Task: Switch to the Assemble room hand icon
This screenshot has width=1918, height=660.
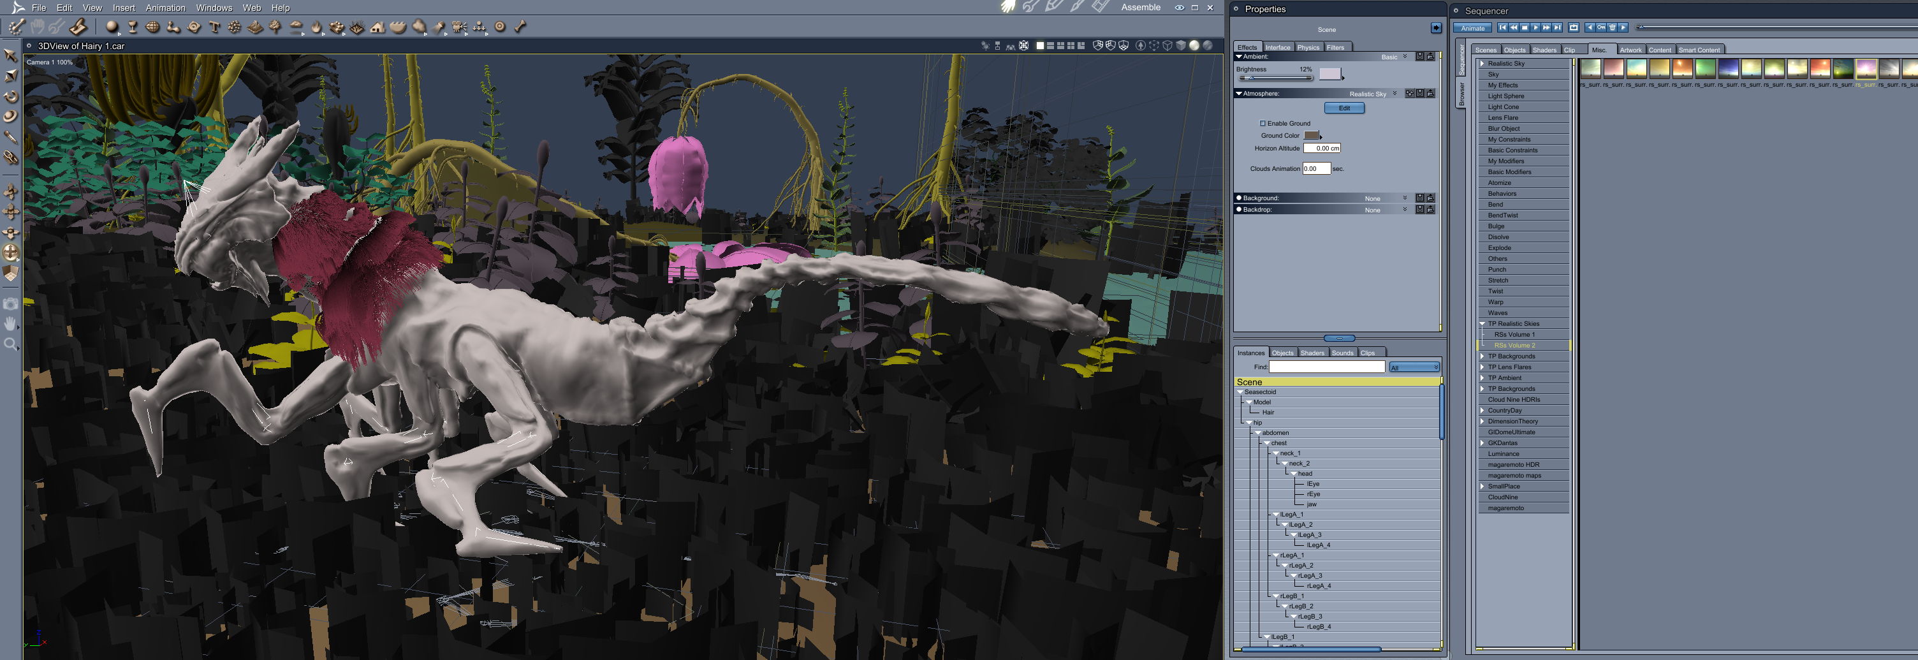Action: (x=1008, y=7)
